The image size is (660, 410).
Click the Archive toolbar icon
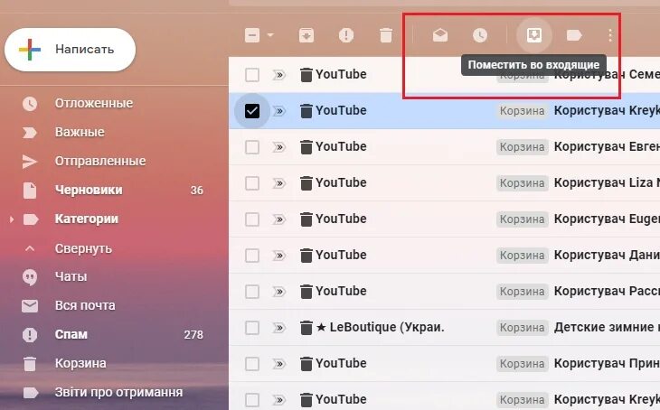[306, 35]
